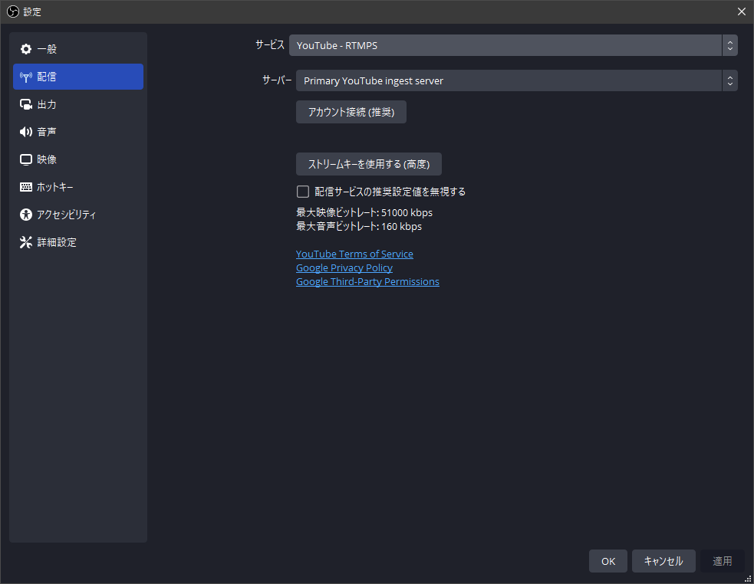Viewport: 754px width, 584px height.
Task: Open Google Third-Party Permissions link
Action: tap(367, 281)
